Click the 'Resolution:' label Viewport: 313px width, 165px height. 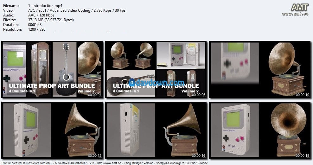tap(12, 29)
